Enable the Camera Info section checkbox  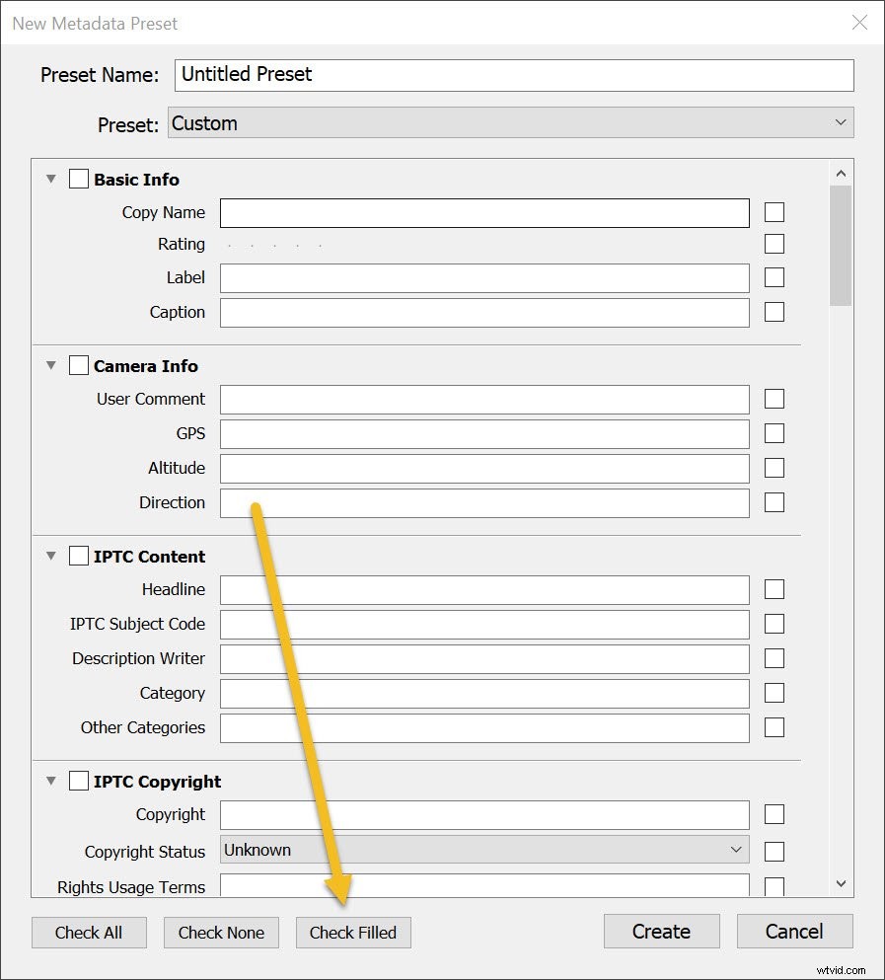(x=78, y=364)
